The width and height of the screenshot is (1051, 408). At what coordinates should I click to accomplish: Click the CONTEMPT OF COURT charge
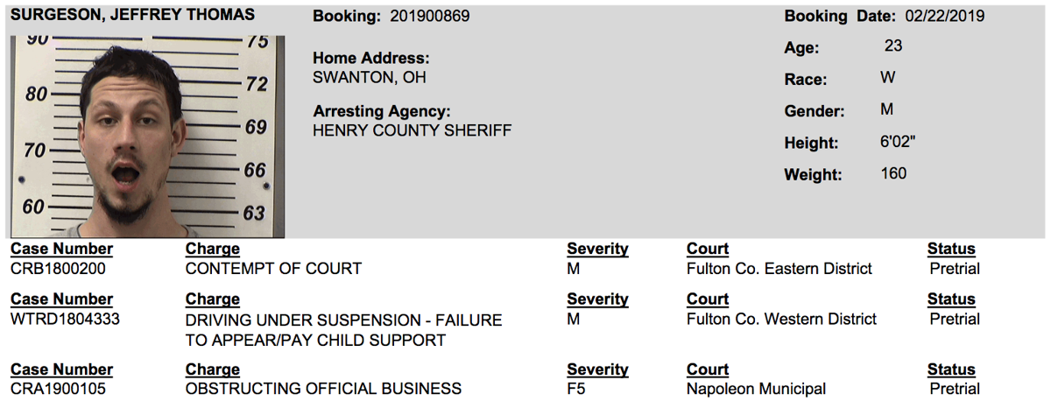[x=273, y=269]
